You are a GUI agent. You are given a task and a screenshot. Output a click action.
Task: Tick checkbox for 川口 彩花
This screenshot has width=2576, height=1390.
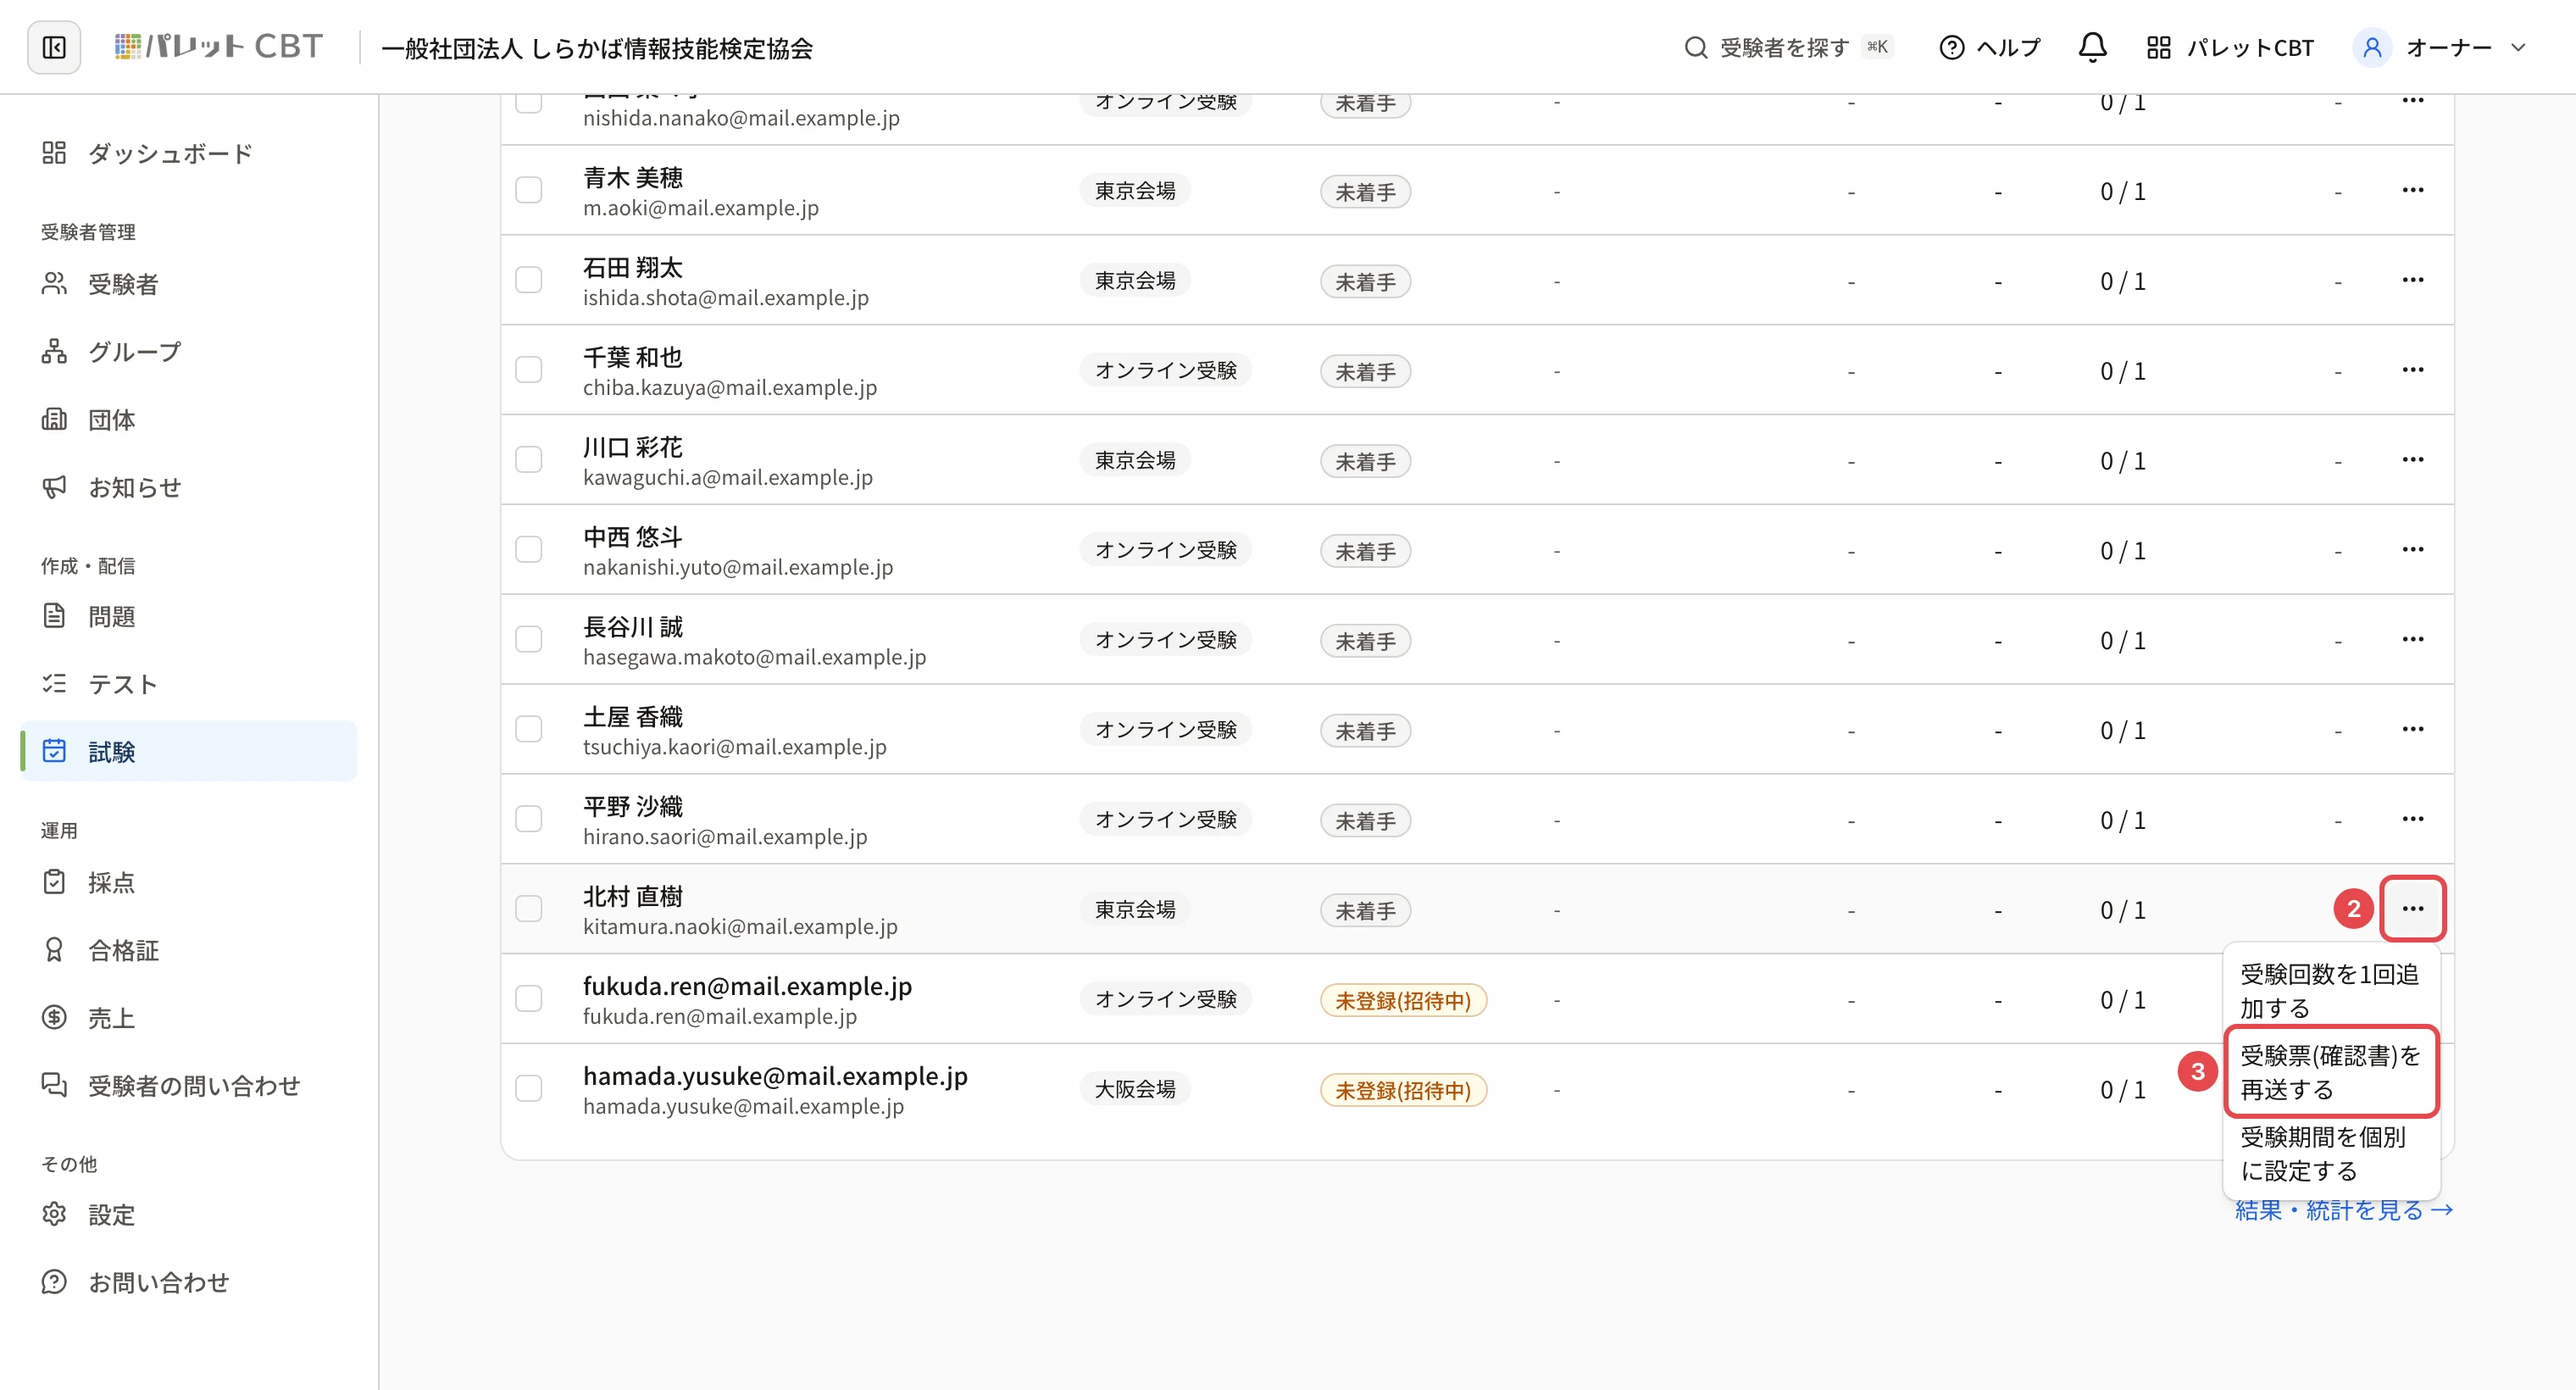(x=528, y=460)
